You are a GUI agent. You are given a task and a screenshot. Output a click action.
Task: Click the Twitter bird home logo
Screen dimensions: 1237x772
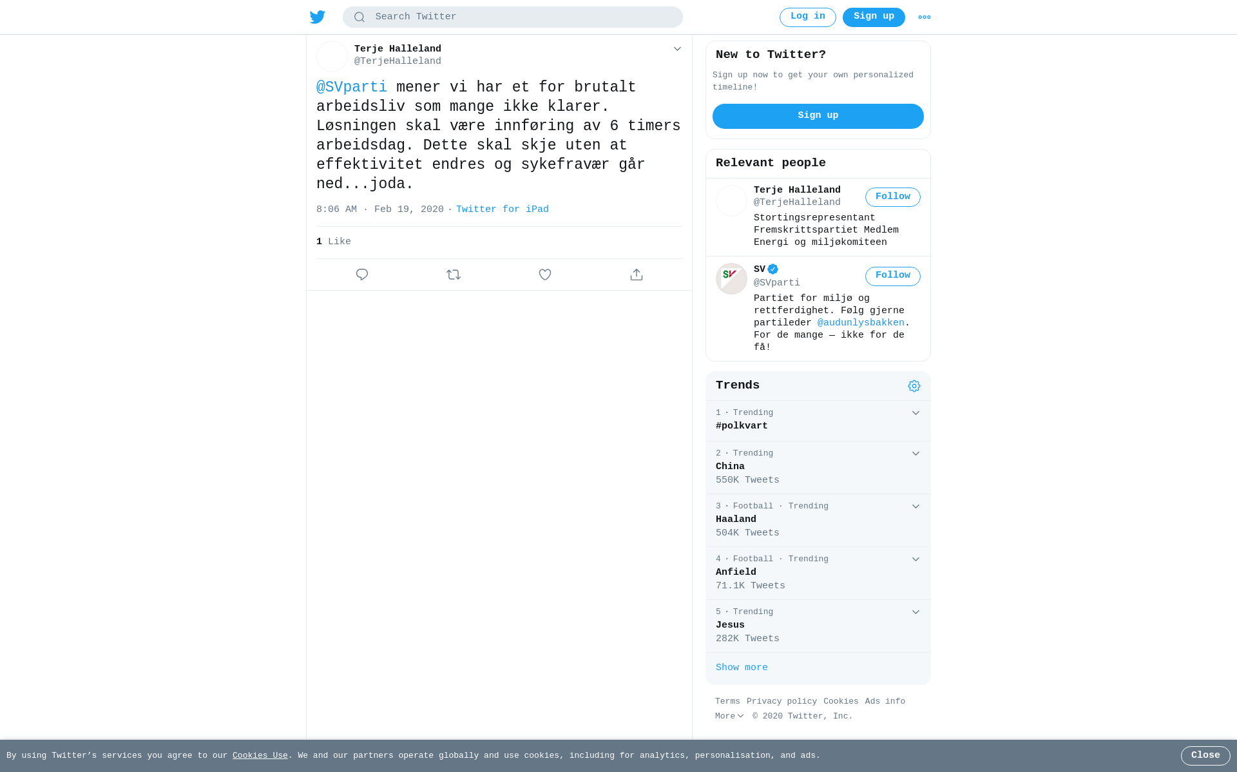click(x=318, y=17)
